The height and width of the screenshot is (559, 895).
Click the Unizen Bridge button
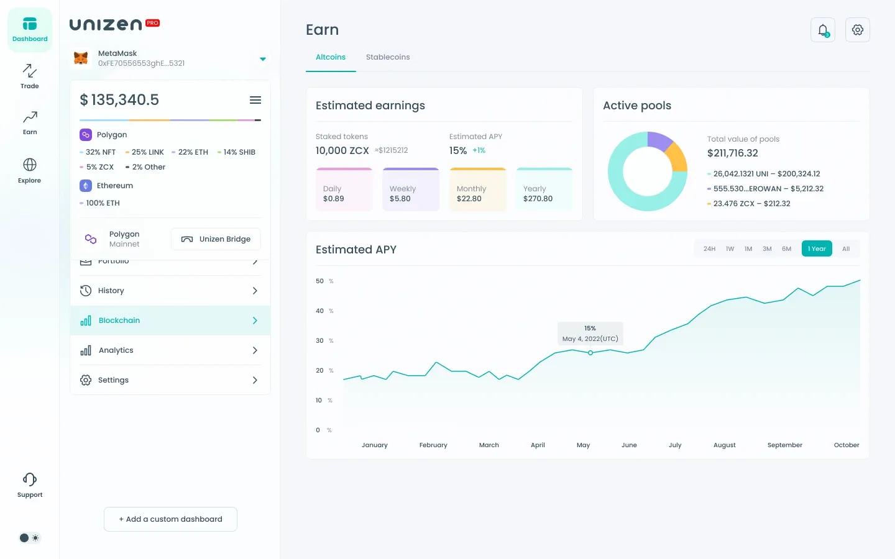click(216, 239)
